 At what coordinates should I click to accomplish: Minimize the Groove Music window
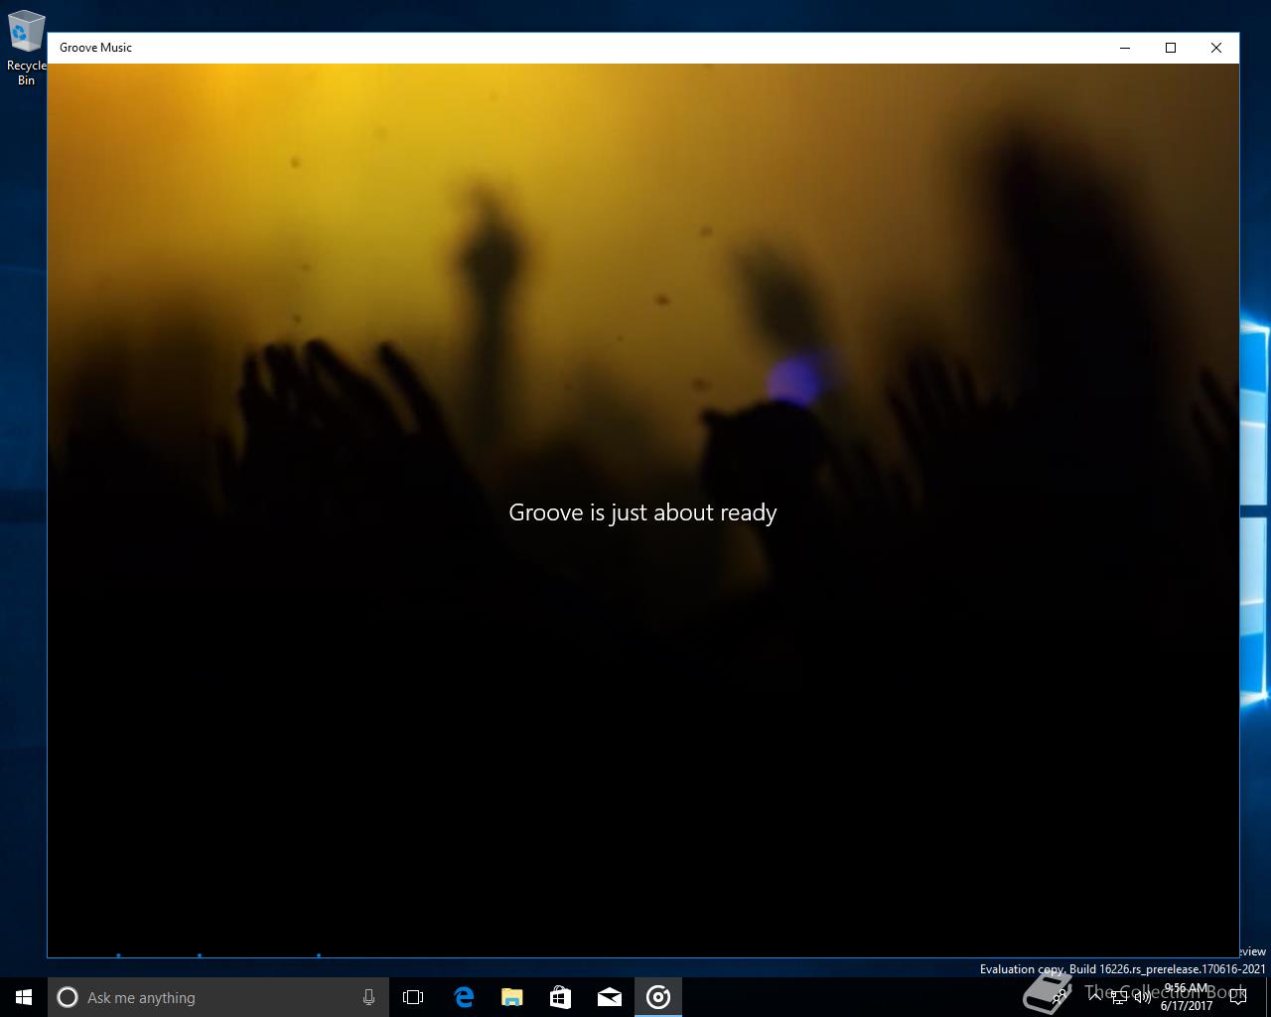coord(1125,48)
